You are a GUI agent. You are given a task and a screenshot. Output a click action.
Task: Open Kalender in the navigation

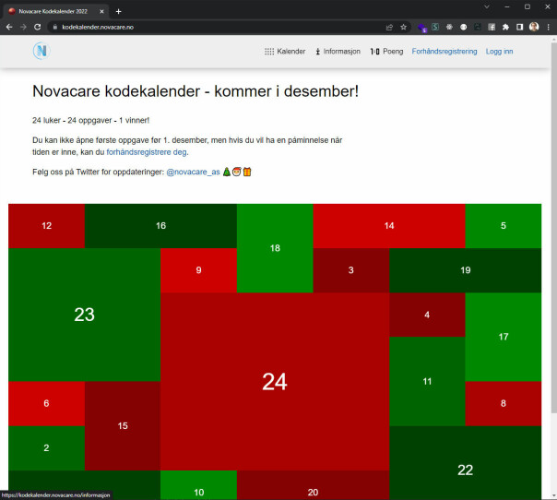(285, 51)
